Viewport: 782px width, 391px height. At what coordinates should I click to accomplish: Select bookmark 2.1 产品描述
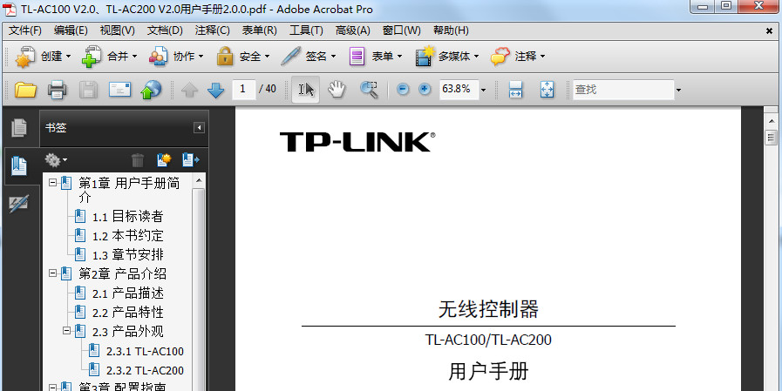tap(127, 293)
